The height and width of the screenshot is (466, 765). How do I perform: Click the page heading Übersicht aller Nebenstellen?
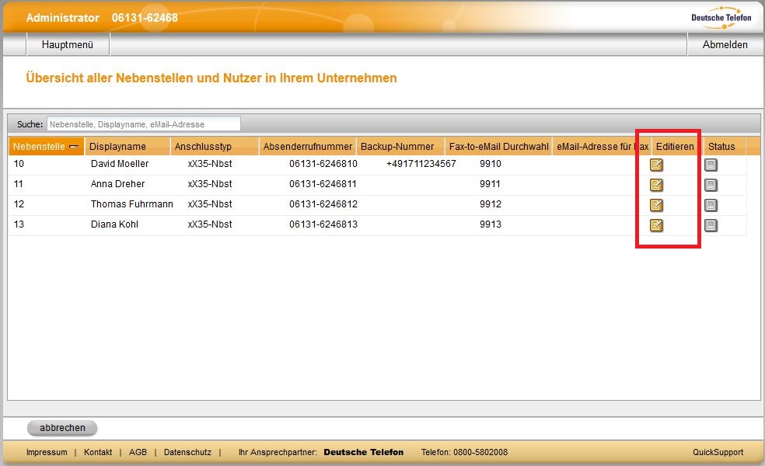[x=211, y=78]
